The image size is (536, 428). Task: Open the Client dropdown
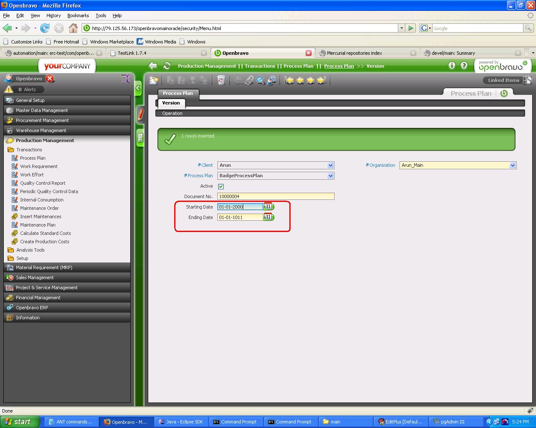click(331, 165)
